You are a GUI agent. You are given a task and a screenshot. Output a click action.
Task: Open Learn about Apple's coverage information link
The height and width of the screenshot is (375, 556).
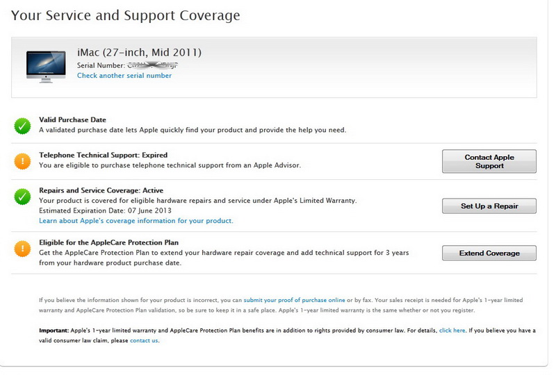coord(136,221)
